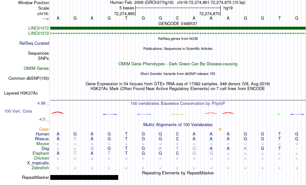Click the Rhesus species row label
This screenshot has width=306, height=185.
[x=42, y=139]
